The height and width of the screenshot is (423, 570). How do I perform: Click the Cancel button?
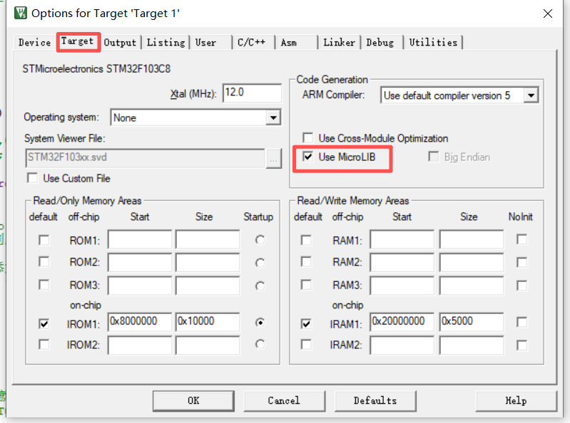pos(284,400)
